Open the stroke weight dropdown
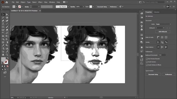Screen dimensions: 177x99 39,7
